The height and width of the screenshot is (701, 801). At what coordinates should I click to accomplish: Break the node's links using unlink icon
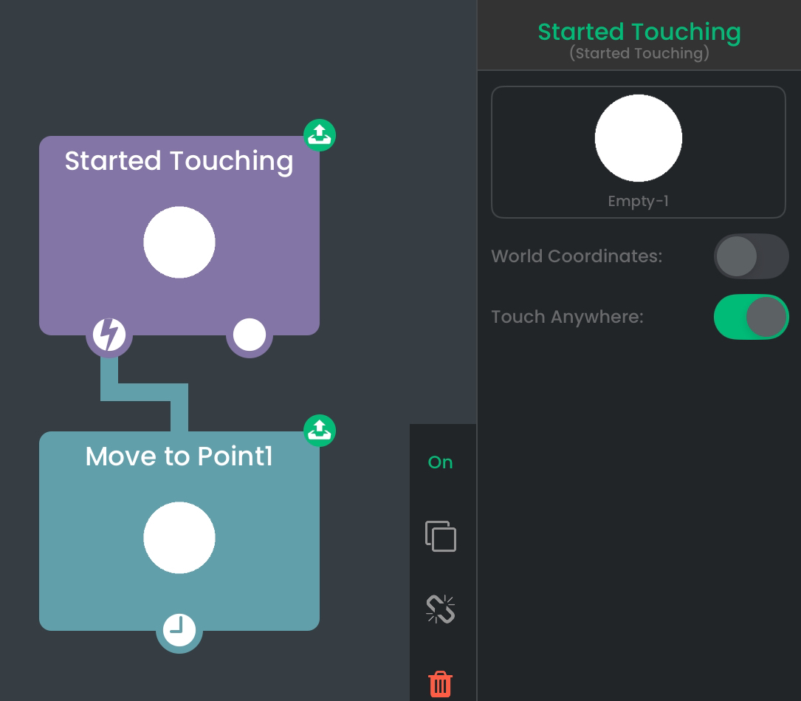pos(441,609)
